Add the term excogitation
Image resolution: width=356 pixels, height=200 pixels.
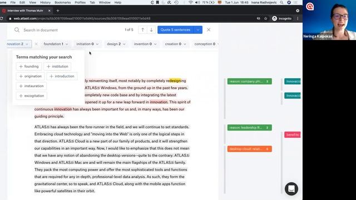32,96
